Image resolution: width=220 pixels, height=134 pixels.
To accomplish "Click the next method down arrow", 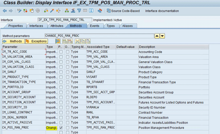I will pyautogui.click(x=162, y=36).
